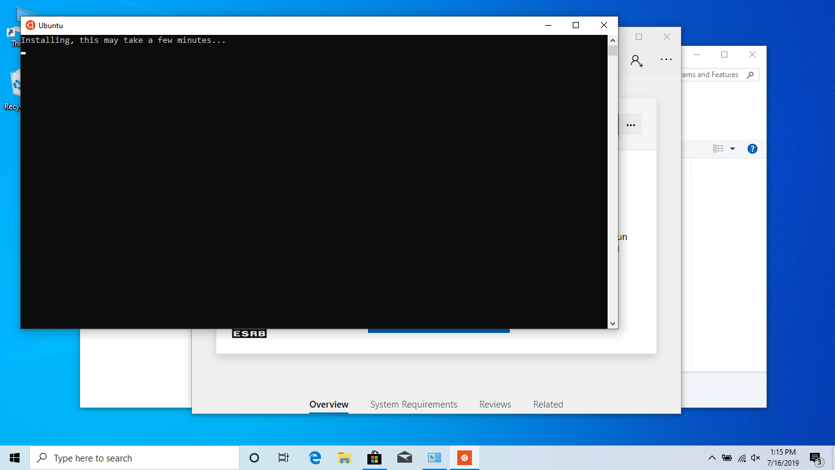Expand the view options dropdown arrow

coord(732,149)
